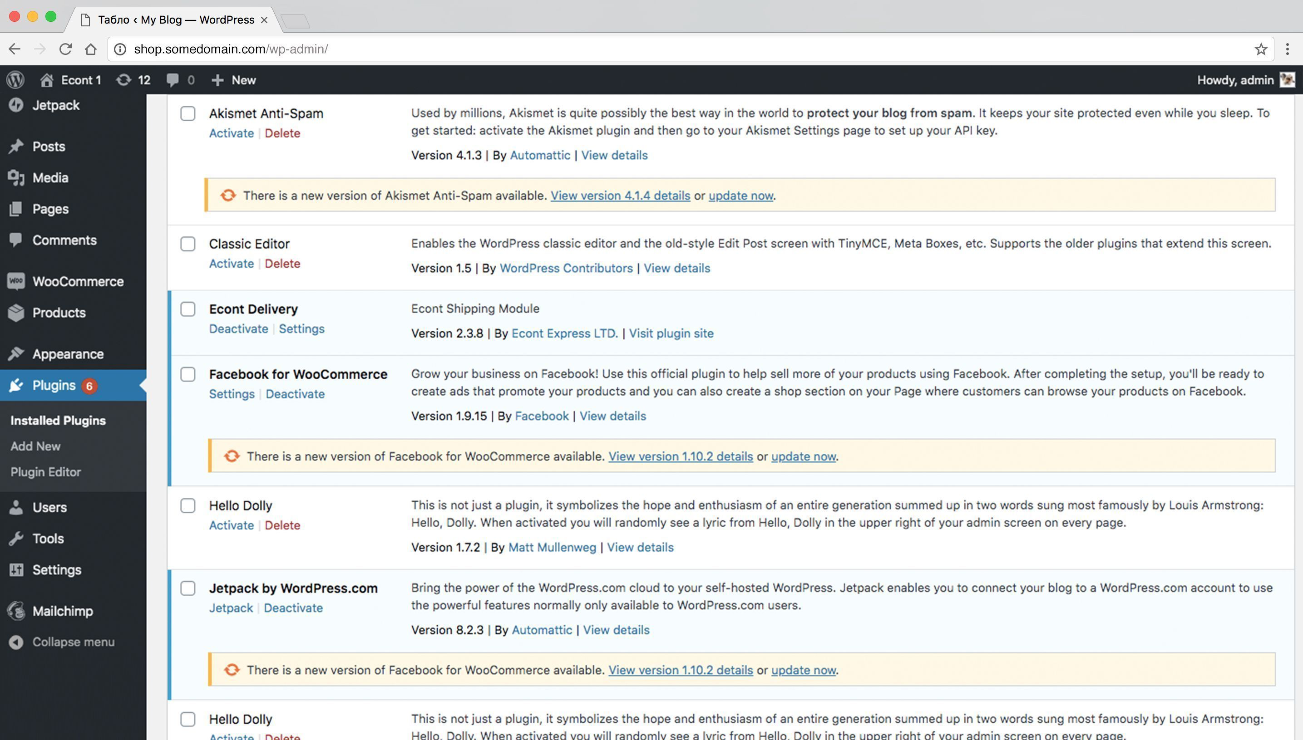Click the plus New icon in admin bar
Image resolution: width=1303 pixels, height=740 pixels.
(x=217, y=80)
